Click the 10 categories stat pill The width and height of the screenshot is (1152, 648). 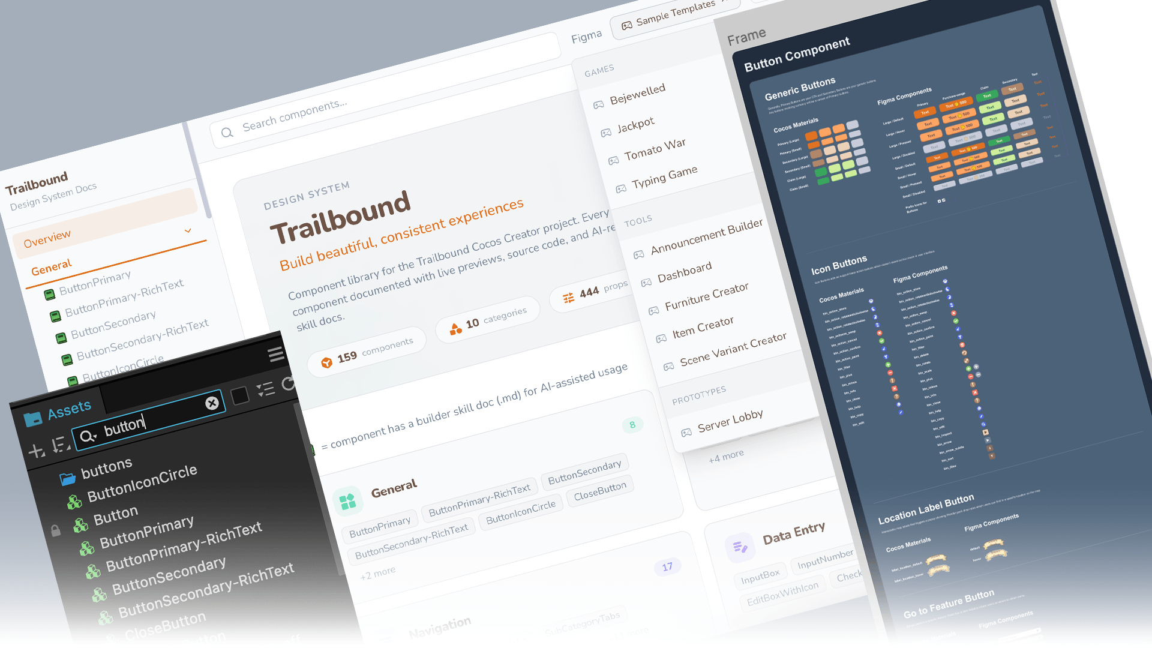(488, 320)
